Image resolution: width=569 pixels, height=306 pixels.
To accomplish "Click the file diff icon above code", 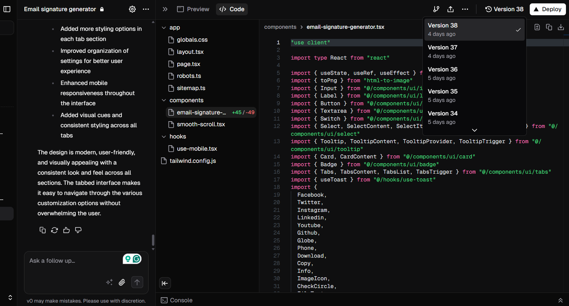I will point(537,27).
